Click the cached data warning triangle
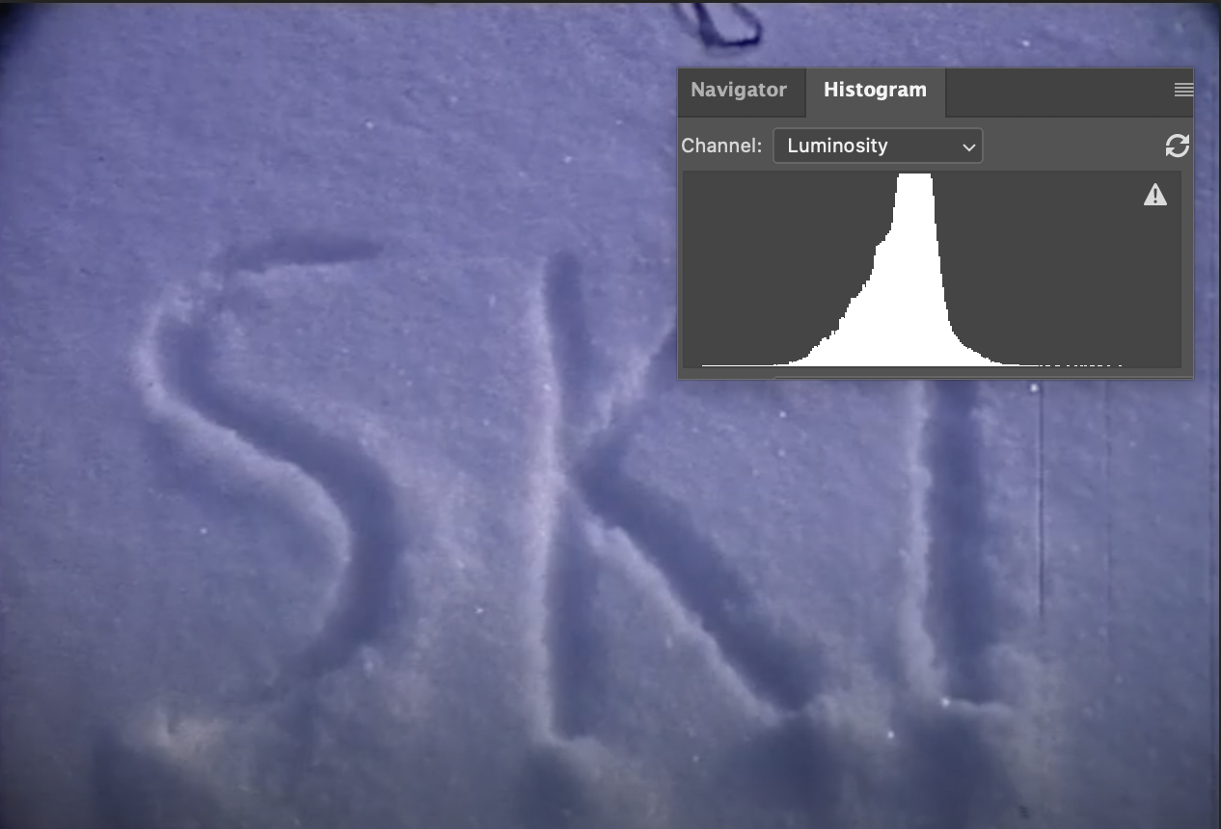The width and height of the screenshot is (1221, 829). click(1154, 196)
